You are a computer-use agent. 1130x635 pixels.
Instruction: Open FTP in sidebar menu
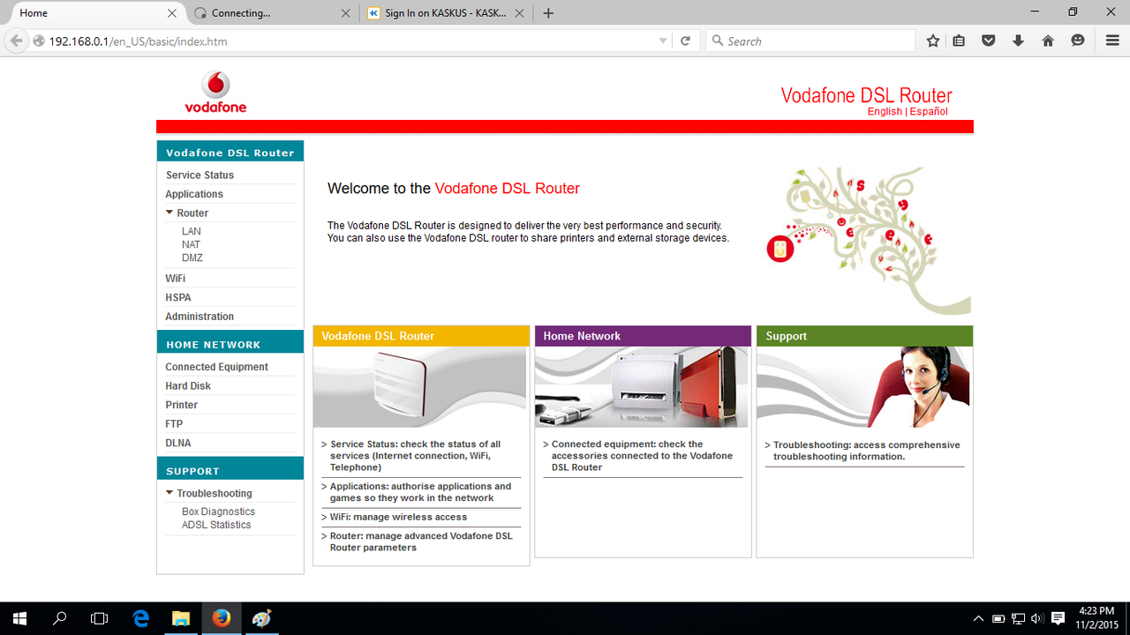coord(174,424)
